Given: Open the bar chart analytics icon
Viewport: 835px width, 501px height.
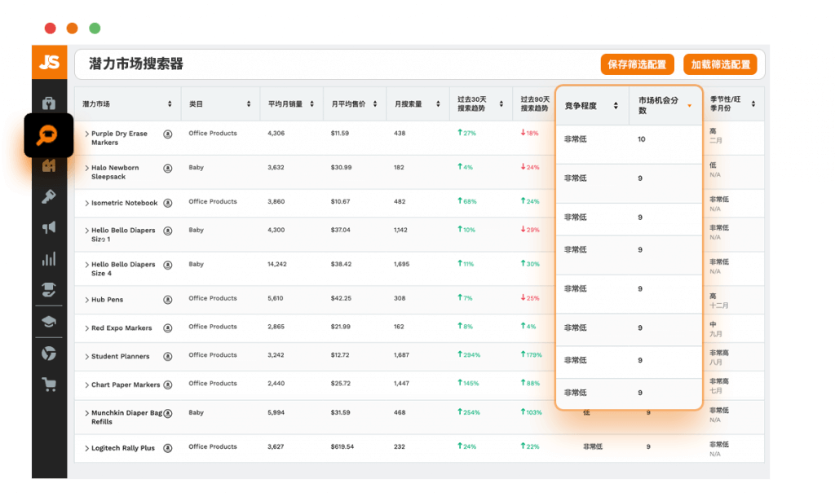Looking at the screenshot, I should [49, 259].
